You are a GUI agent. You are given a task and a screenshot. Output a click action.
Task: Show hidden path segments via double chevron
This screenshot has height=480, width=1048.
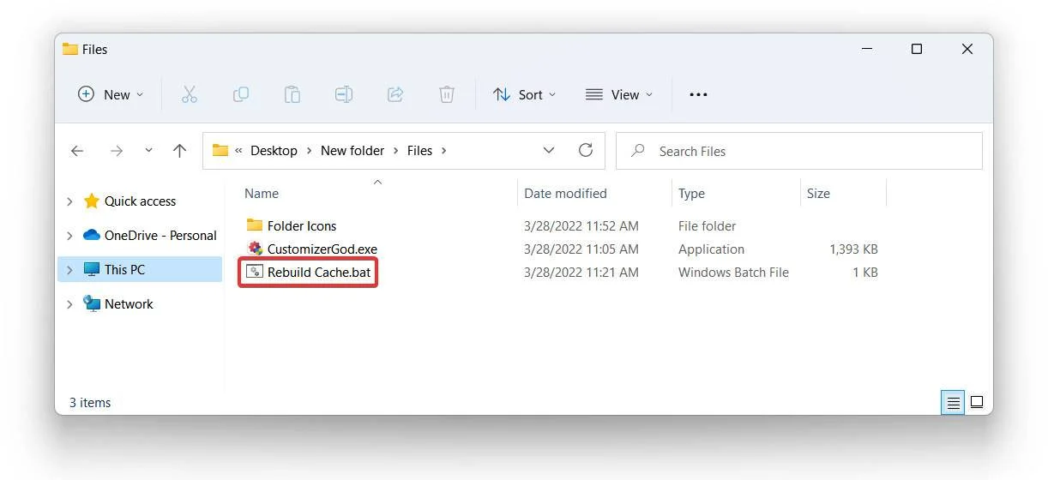click(x=238, y=150)
